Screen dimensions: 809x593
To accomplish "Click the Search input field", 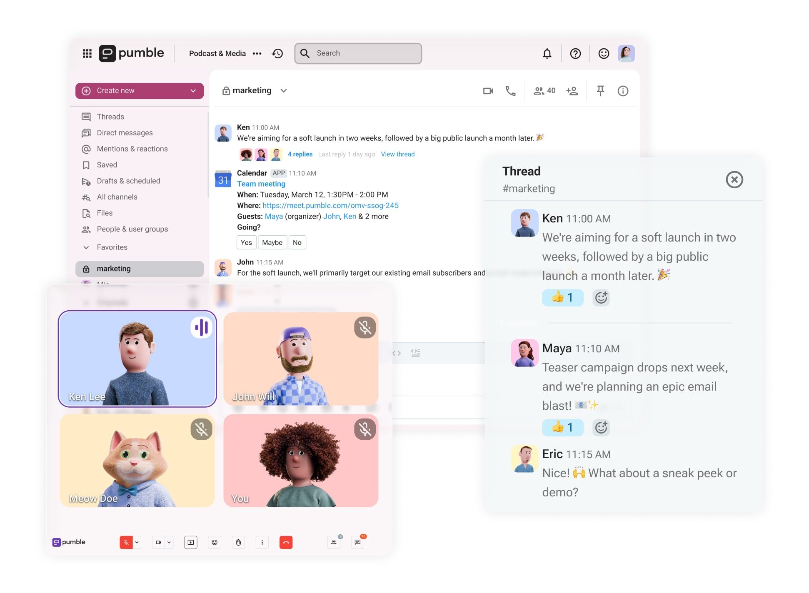I will (362, 53).
